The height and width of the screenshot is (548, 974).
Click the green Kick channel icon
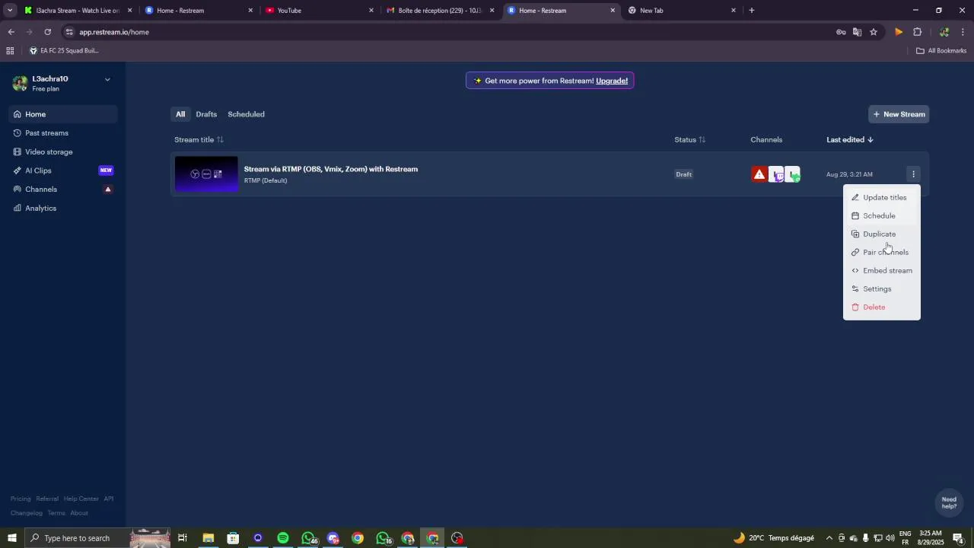[792, 174]
